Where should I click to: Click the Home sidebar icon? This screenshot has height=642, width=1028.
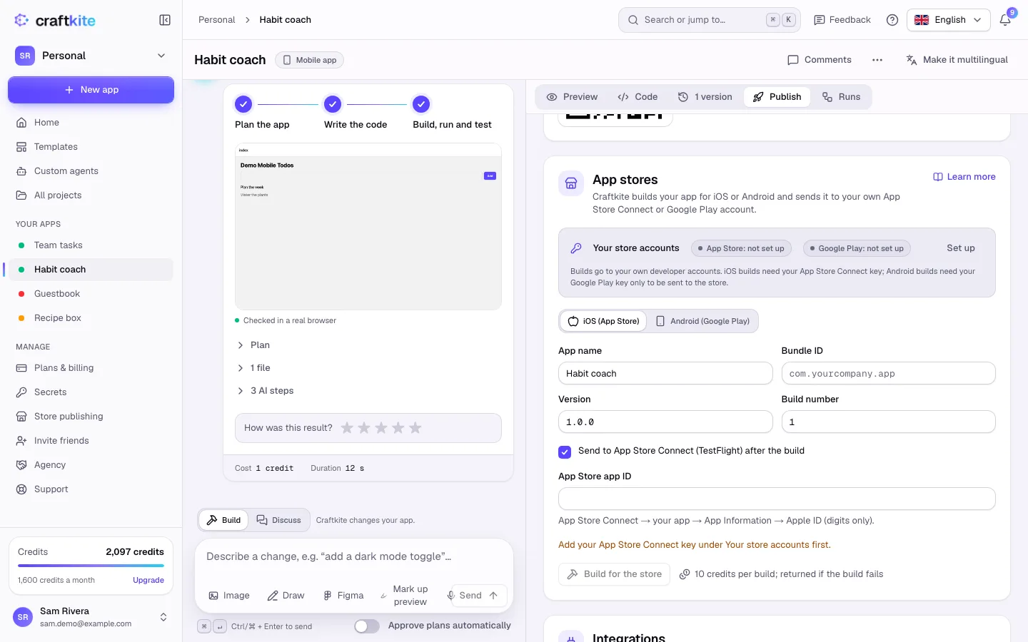pyautogui.click(x=21, y=123)
